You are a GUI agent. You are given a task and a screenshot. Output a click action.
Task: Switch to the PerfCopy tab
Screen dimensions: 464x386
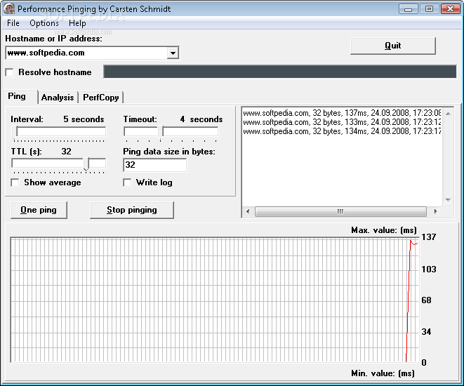pyautogui.click(x=101, y=98)
